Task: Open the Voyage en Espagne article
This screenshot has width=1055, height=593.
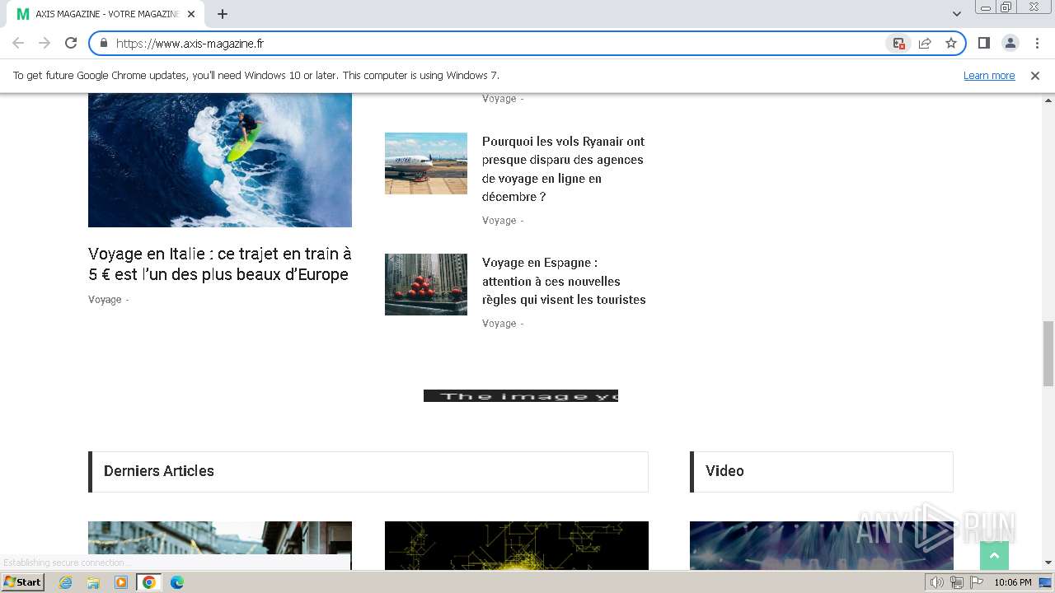Action: point(564,281)
